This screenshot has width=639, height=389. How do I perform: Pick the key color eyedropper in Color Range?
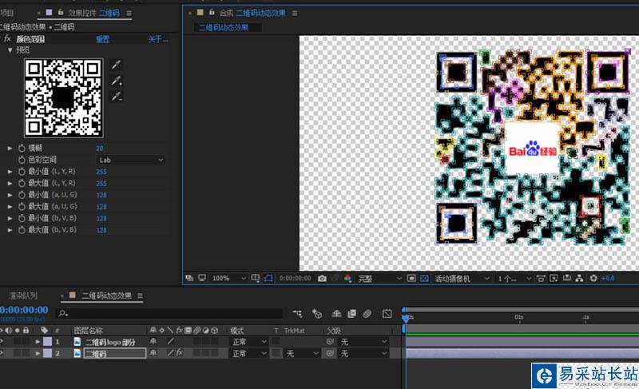(x=117, y=65)
